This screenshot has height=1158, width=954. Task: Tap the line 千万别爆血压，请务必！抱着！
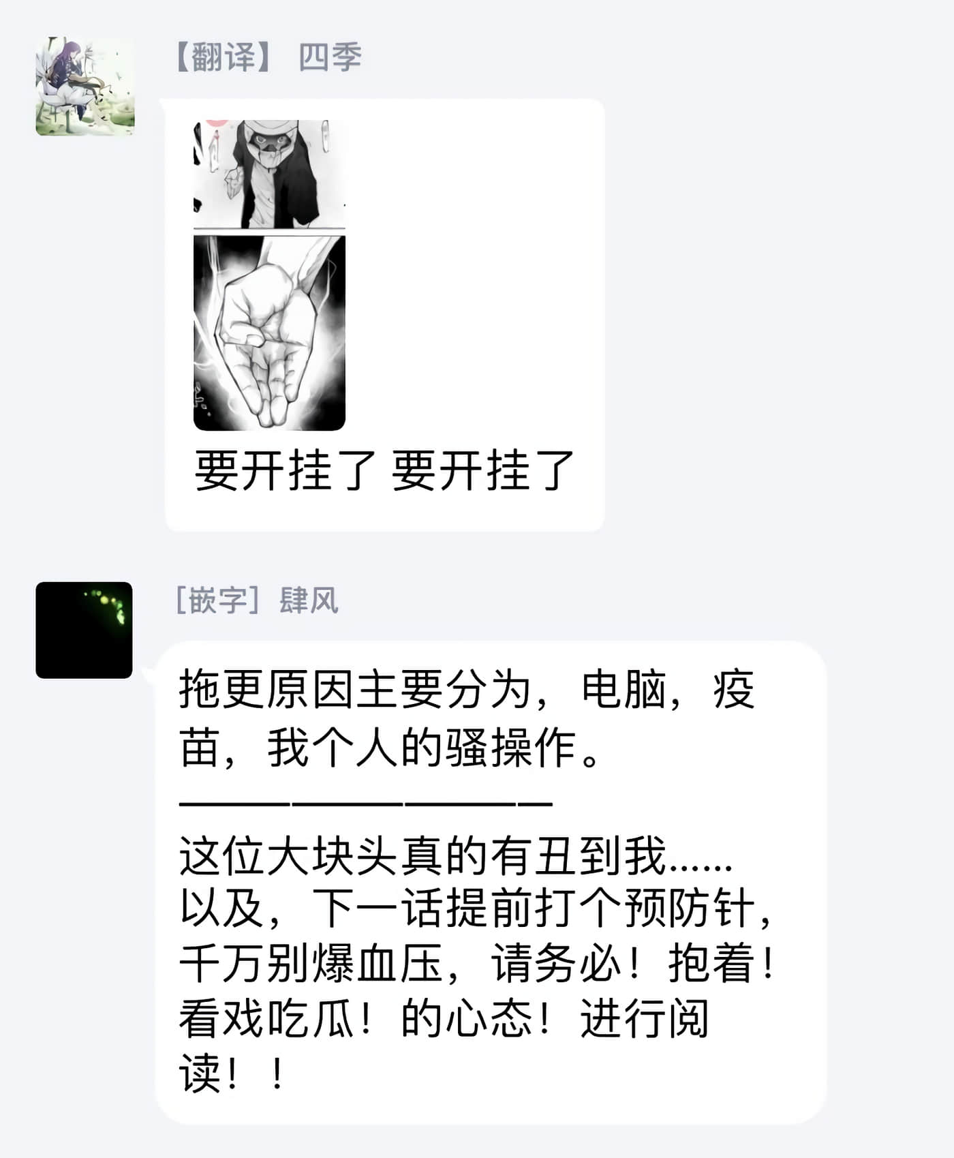[478, 964]
